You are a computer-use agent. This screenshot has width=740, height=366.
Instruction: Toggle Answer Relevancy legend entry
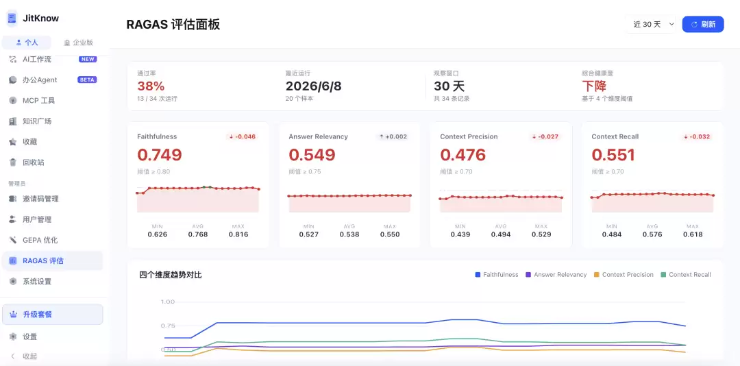556,274
